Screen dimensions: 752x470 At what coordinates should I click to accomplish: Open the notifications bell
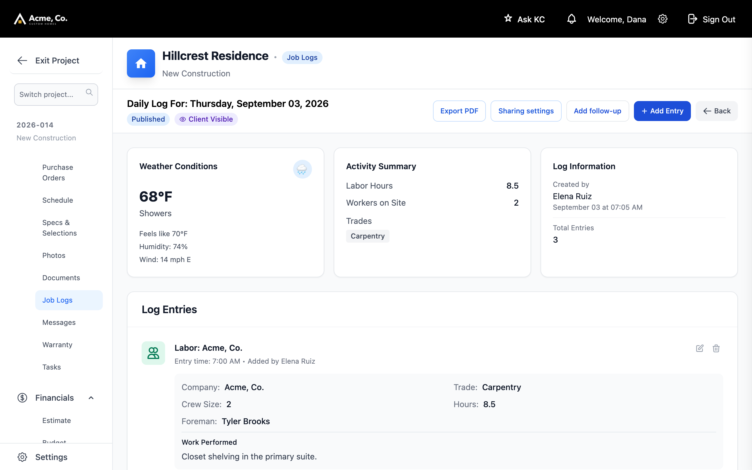click(x=571, y=19)
